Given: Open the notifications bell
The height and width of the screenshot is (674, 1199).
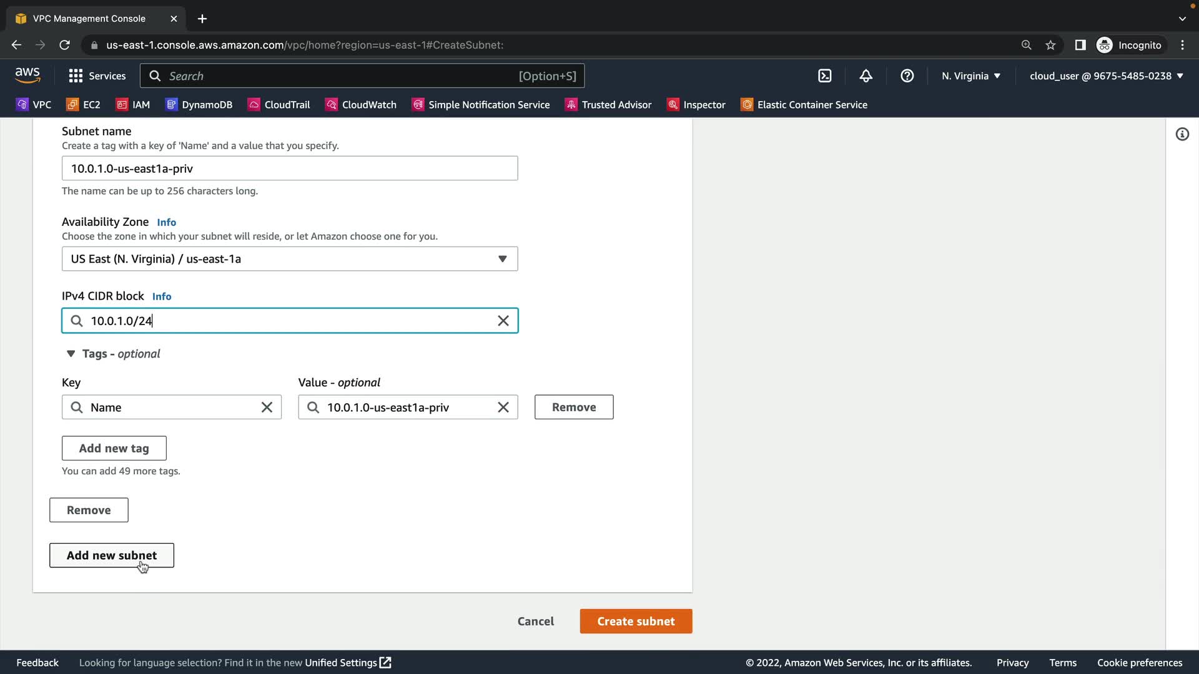Looking at the screenshot, I should (x=866, y=76).
